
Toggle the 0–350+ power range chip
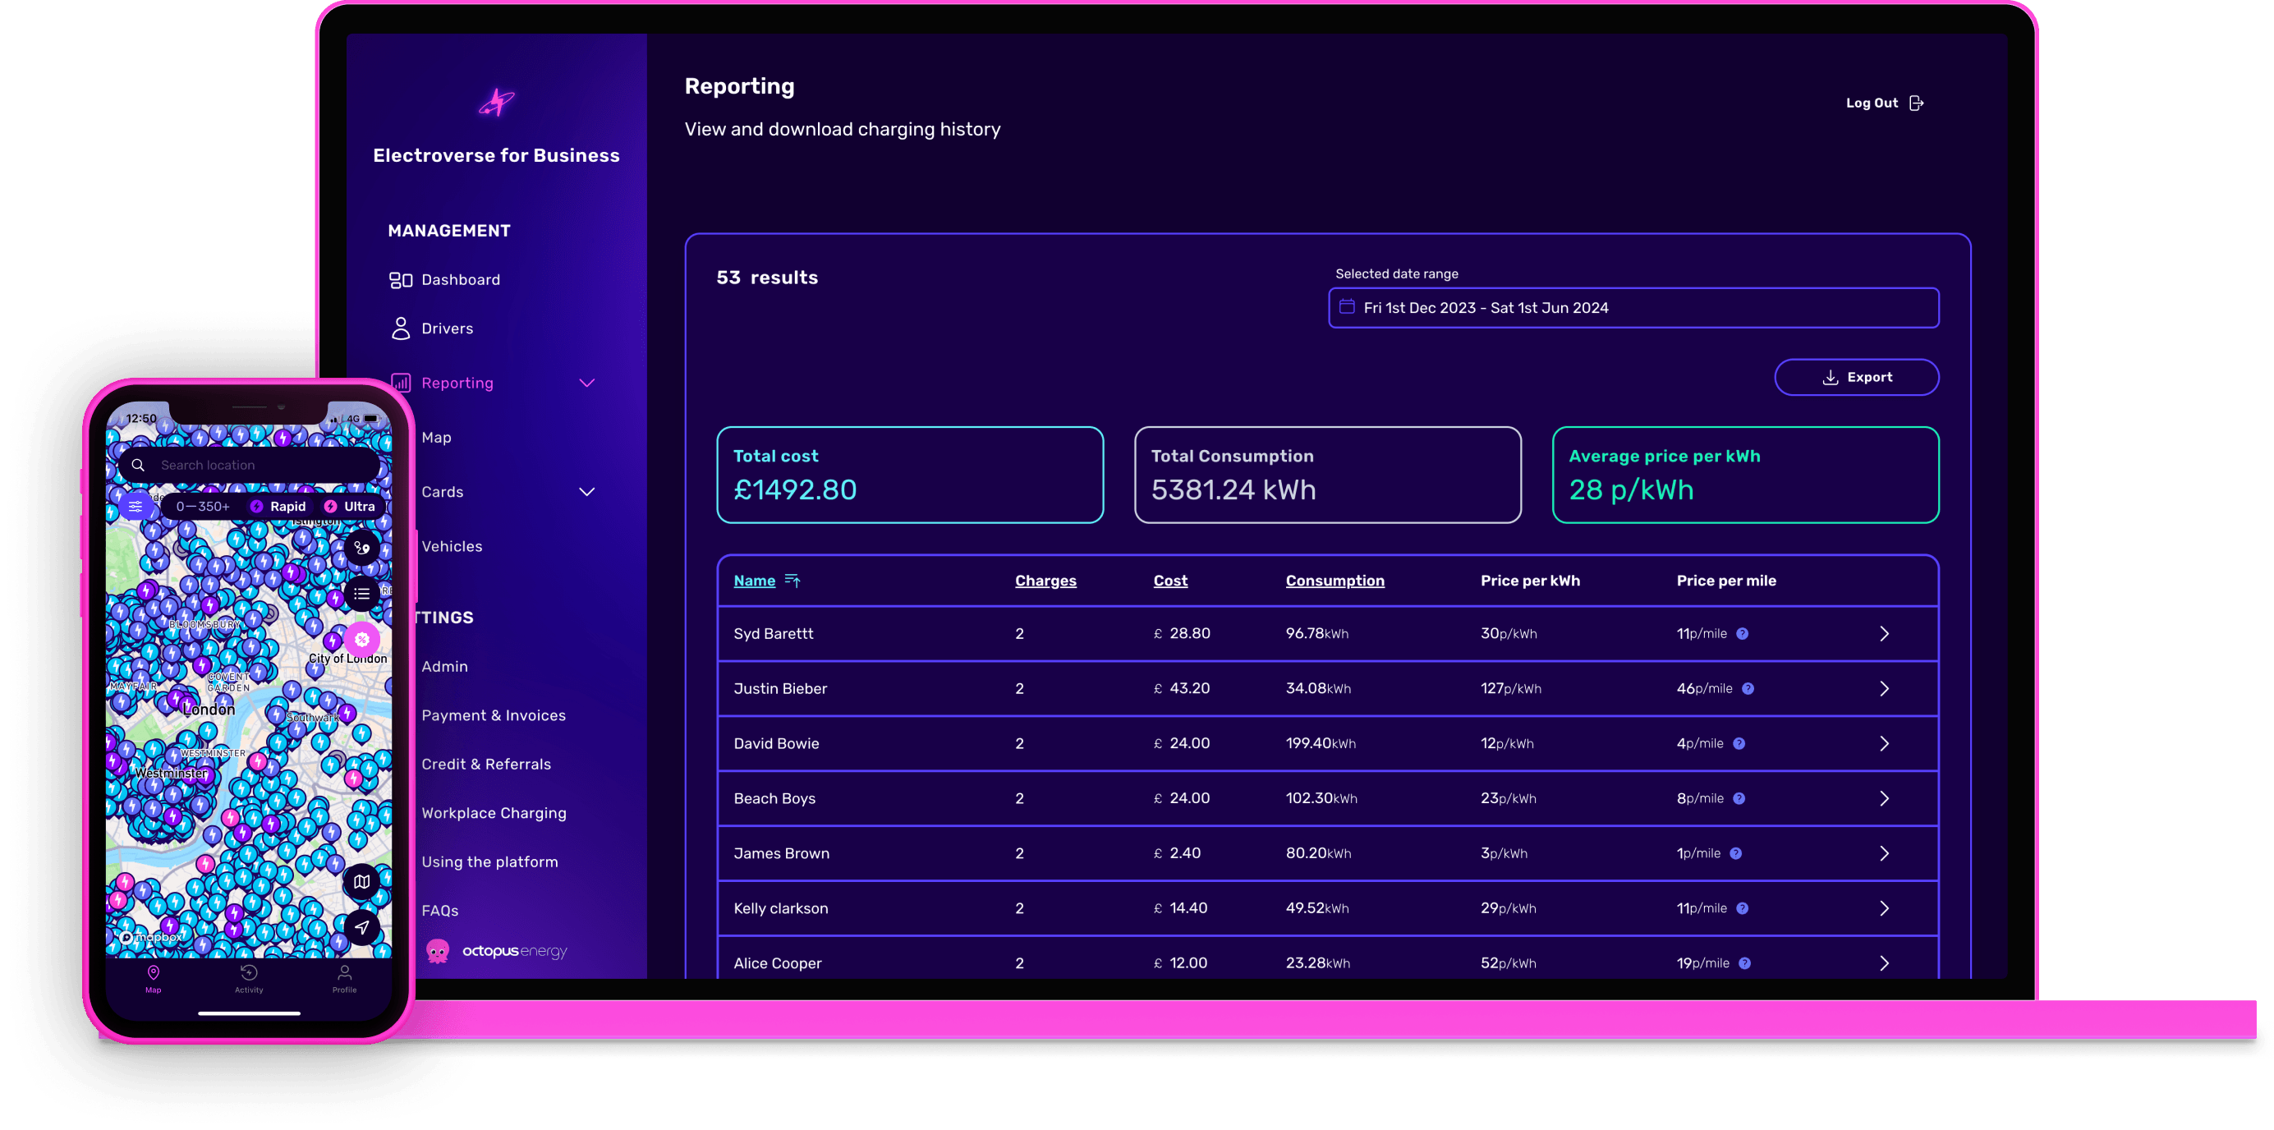(202, 506)
